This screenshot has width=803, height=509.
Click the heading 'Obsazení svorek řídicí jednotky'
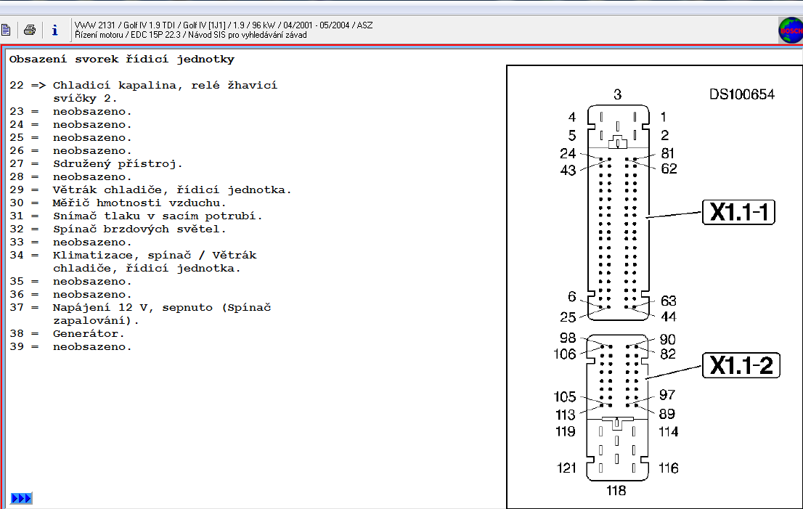pyautogui.click(x=122, y=59)
